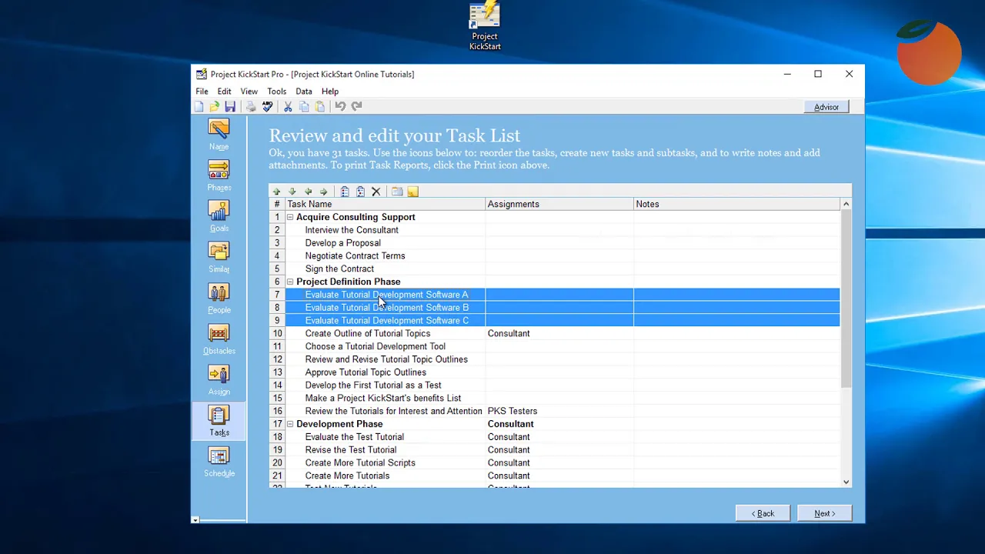
Task: Click the Cut scissors icon
Action: tap(288, 106)
